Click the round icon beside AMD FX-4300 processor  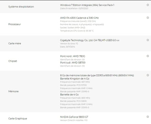pos(148,18)
